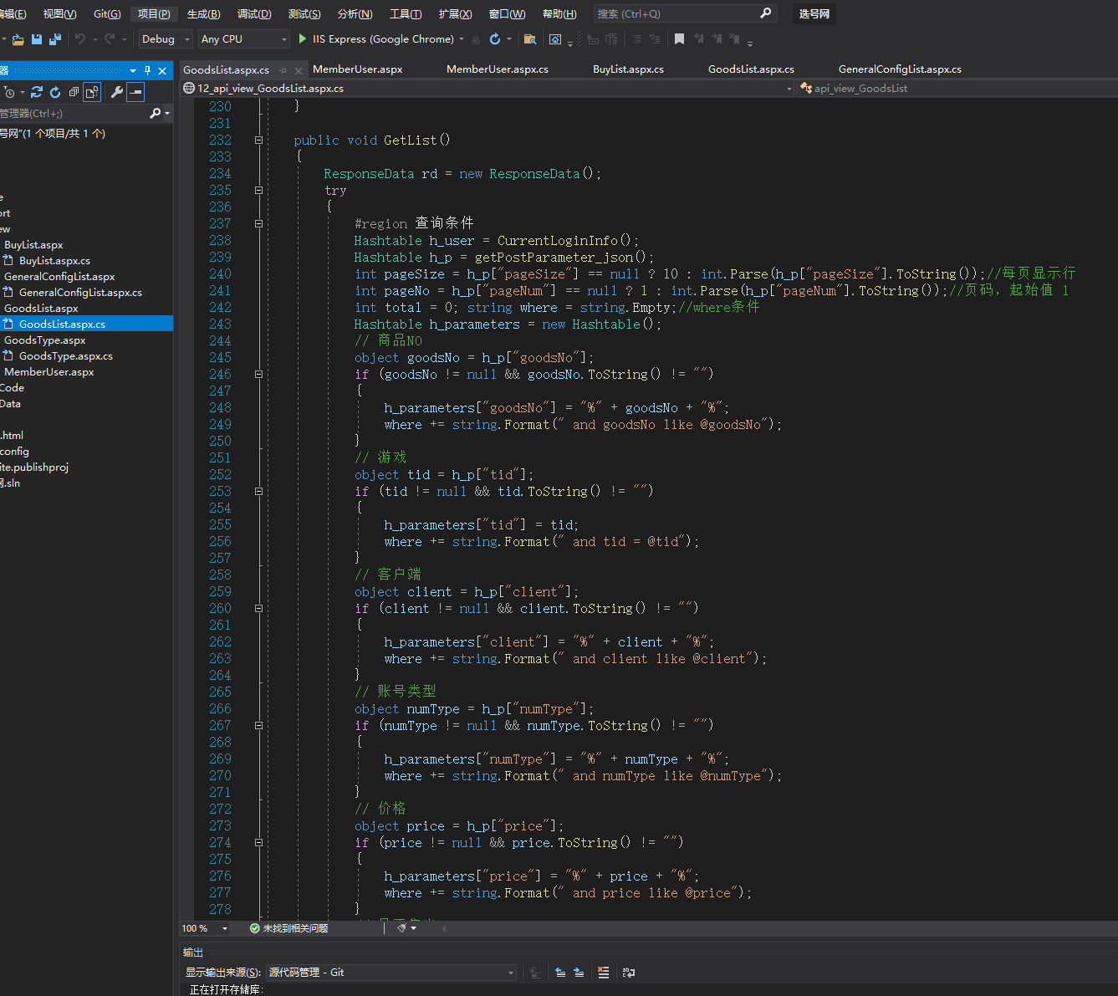
Task: Select GeneralConfigList.aspx.cs in Solution Explorer
Action: (80, 293)
